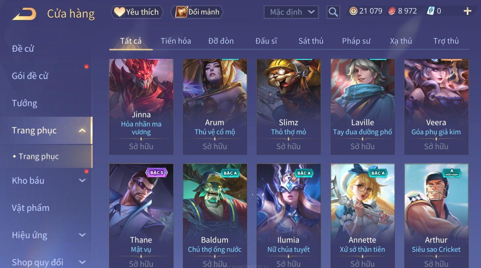Click the blue voucher currency icon
This screenshot has width=481, height=268.
click(431, 11)
